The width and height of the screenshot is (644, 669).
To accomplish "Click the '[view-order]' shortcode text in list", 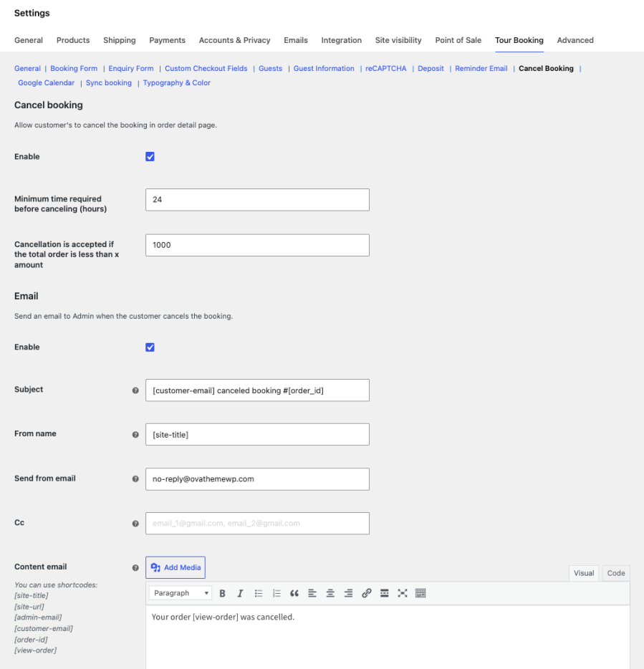I will (x=35, y=650).
